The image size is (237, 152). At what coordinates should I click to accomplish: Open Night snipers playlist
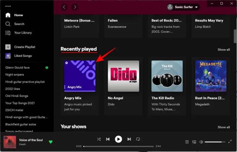15,75
